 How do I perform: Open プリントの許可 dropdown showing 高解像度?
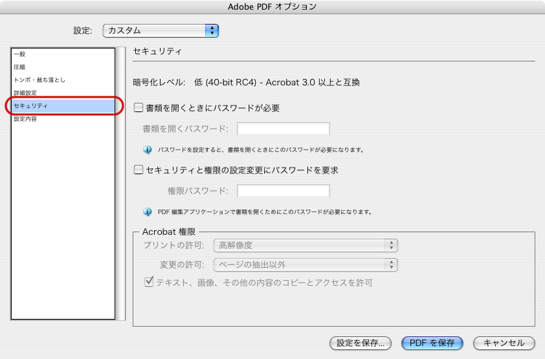coord(306,245)
